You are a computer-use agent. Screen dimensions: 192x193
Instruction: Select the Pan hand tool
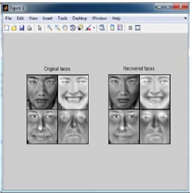point(65,28)
